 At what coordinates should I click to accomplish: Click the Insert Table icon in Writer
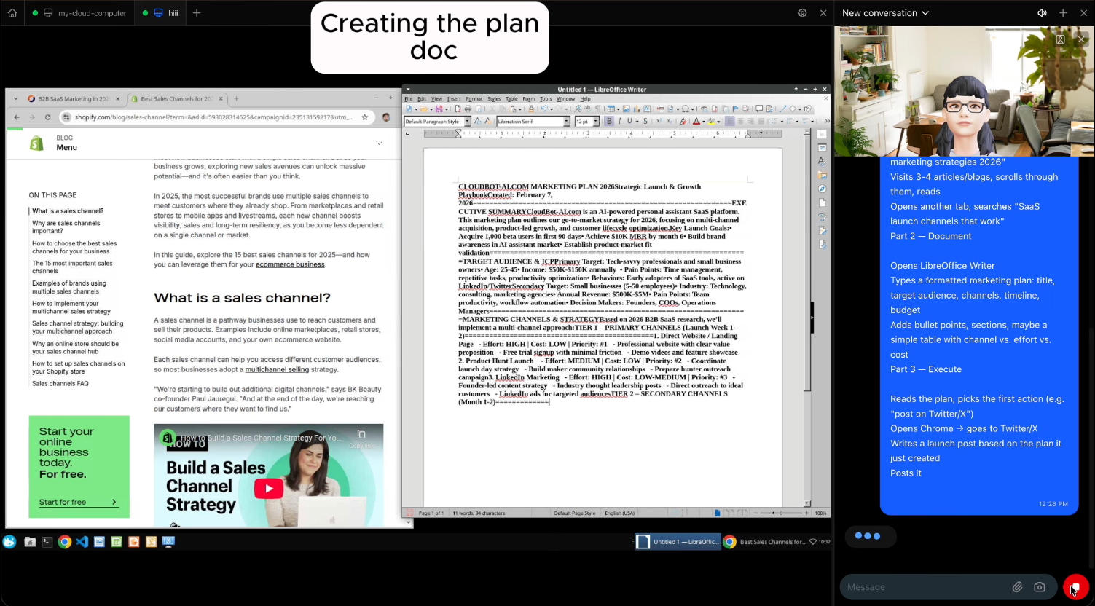(611, 109)
